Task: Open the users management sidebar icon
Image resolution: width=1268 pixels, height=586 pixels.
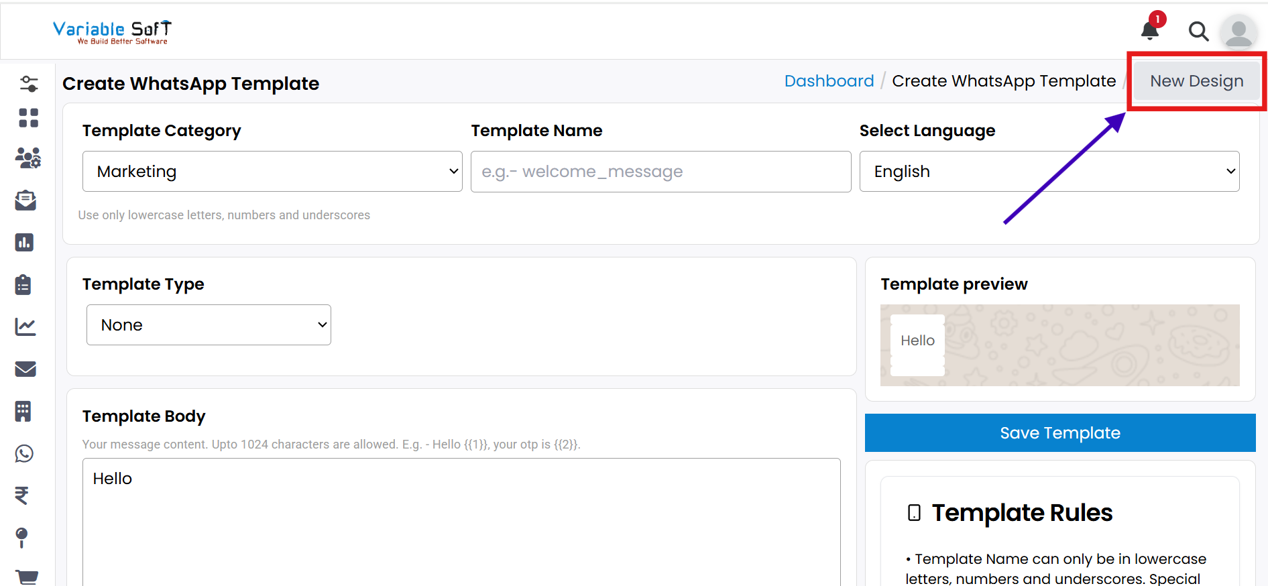Action: click(x=27, y=158)
